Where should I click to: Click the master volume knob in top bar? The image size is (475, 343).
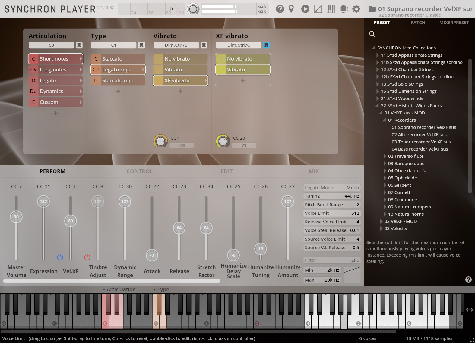193,9
